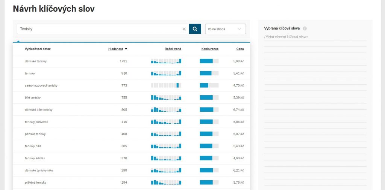Screen dimensions: 385x190
Task: Select the tenisky converse keyword
Action: coord(36,122)
